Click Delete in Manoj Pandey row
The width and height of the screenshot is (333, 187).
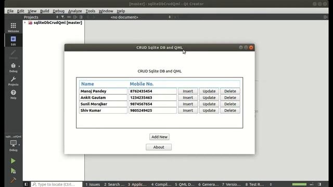230,91
